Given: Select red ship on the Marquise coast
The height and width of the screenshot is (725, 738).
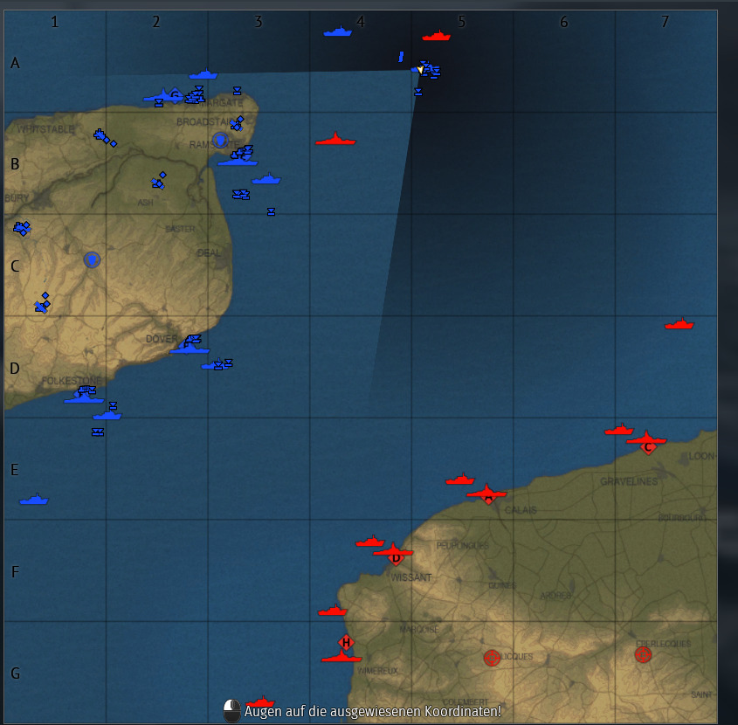Looking at the screenshot, I should tap(332, 610).
